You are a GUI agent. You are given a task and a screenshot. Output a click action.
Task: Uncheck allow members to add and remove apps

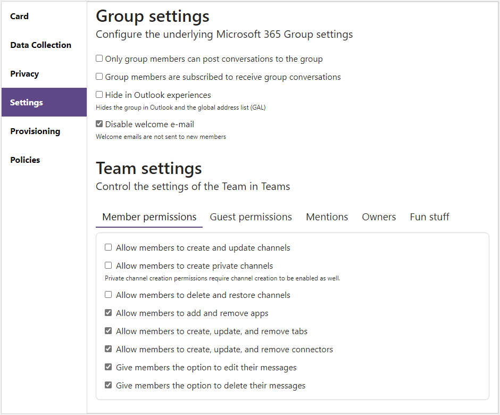click(x=108, y=312)
